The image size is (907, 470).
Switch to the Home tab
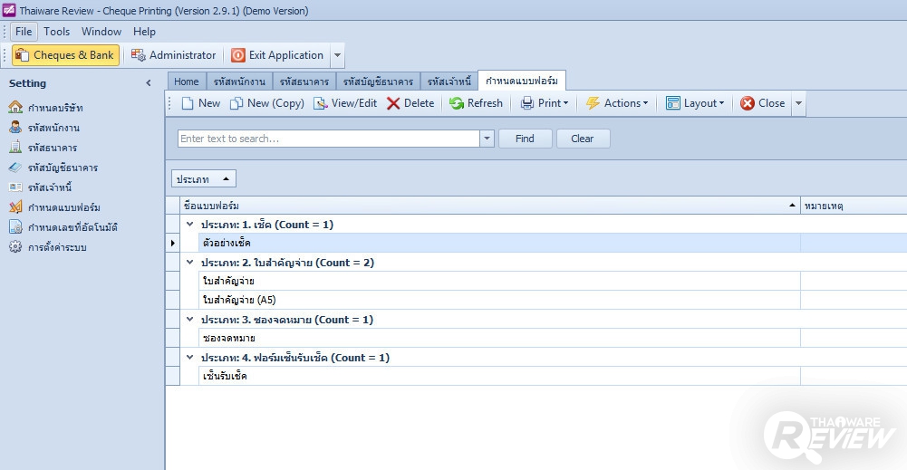187,82
